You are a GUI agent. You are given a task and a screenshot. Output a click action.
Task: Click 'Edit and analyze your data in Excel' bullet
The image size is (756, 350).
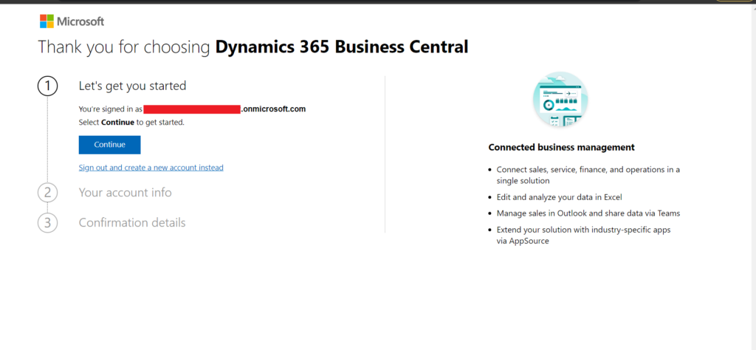(x=560, y=197)
